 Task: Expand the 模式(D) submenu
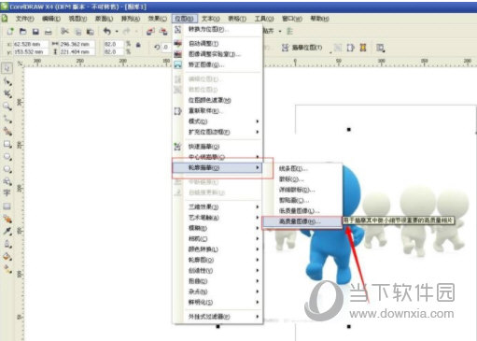217,121
